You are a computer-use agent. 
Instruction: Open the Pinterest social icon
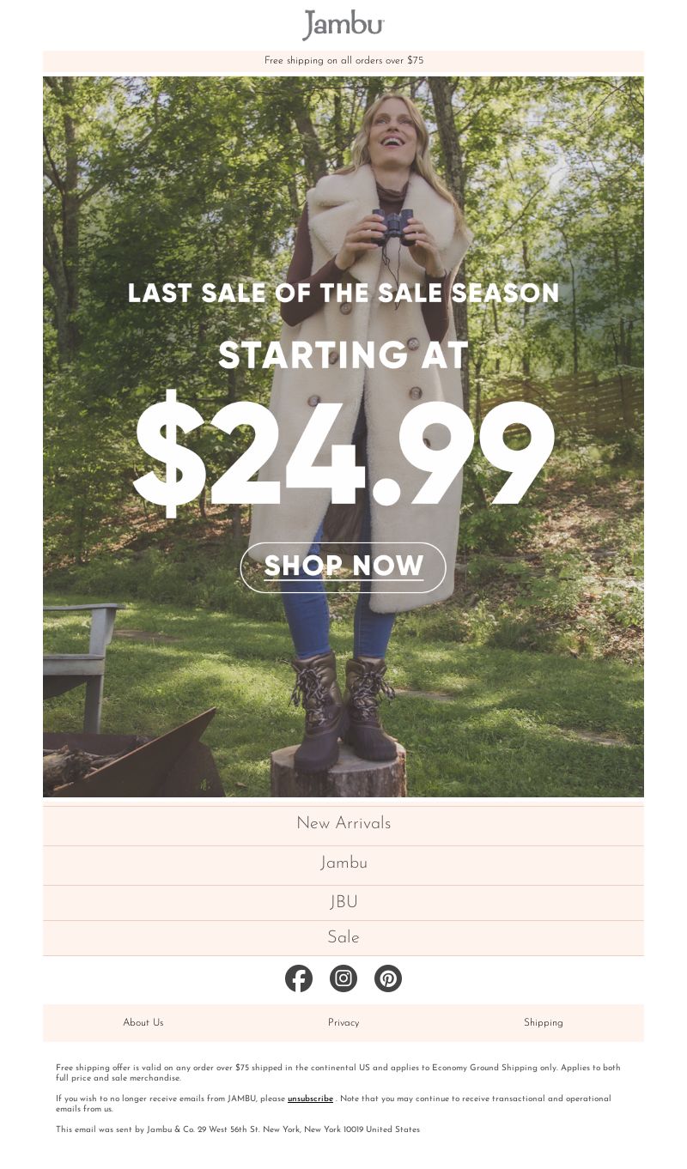coord(388,978)
